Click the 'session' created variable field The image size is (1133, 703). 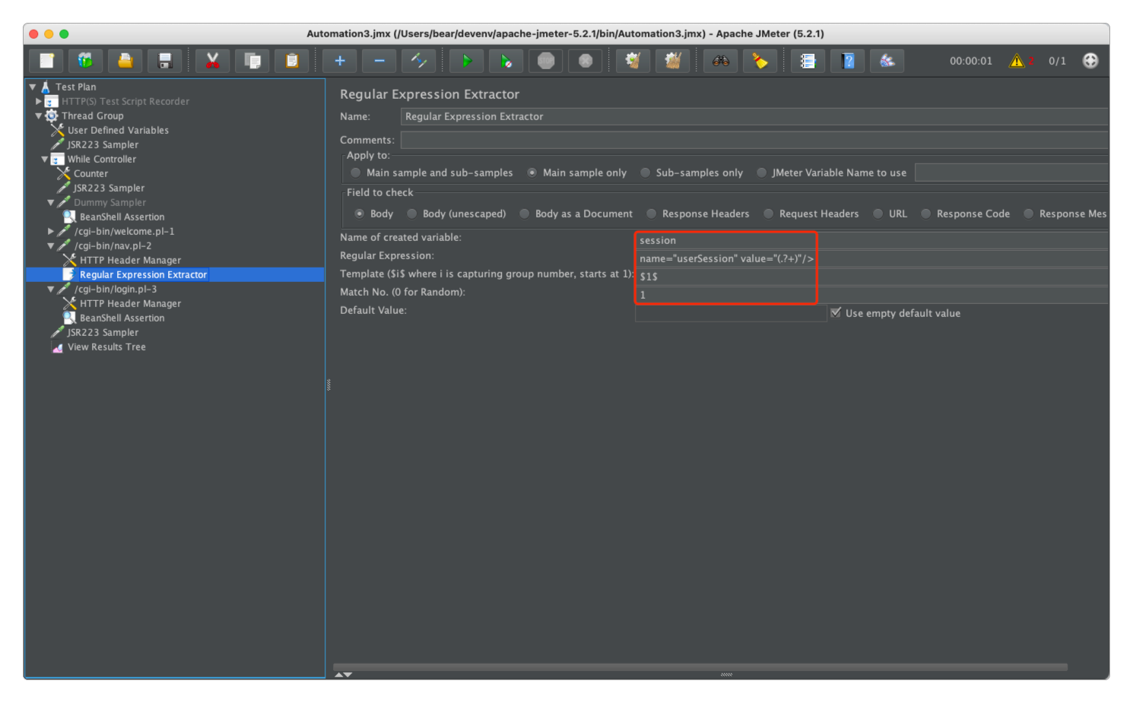[871, 240]
